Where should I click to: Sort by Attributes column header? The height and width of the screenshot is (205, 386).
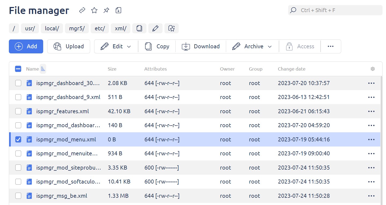click(156, 69)
